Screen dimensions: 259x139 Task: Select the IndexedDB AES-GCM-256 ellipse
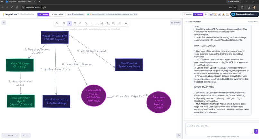pos(94,96)
